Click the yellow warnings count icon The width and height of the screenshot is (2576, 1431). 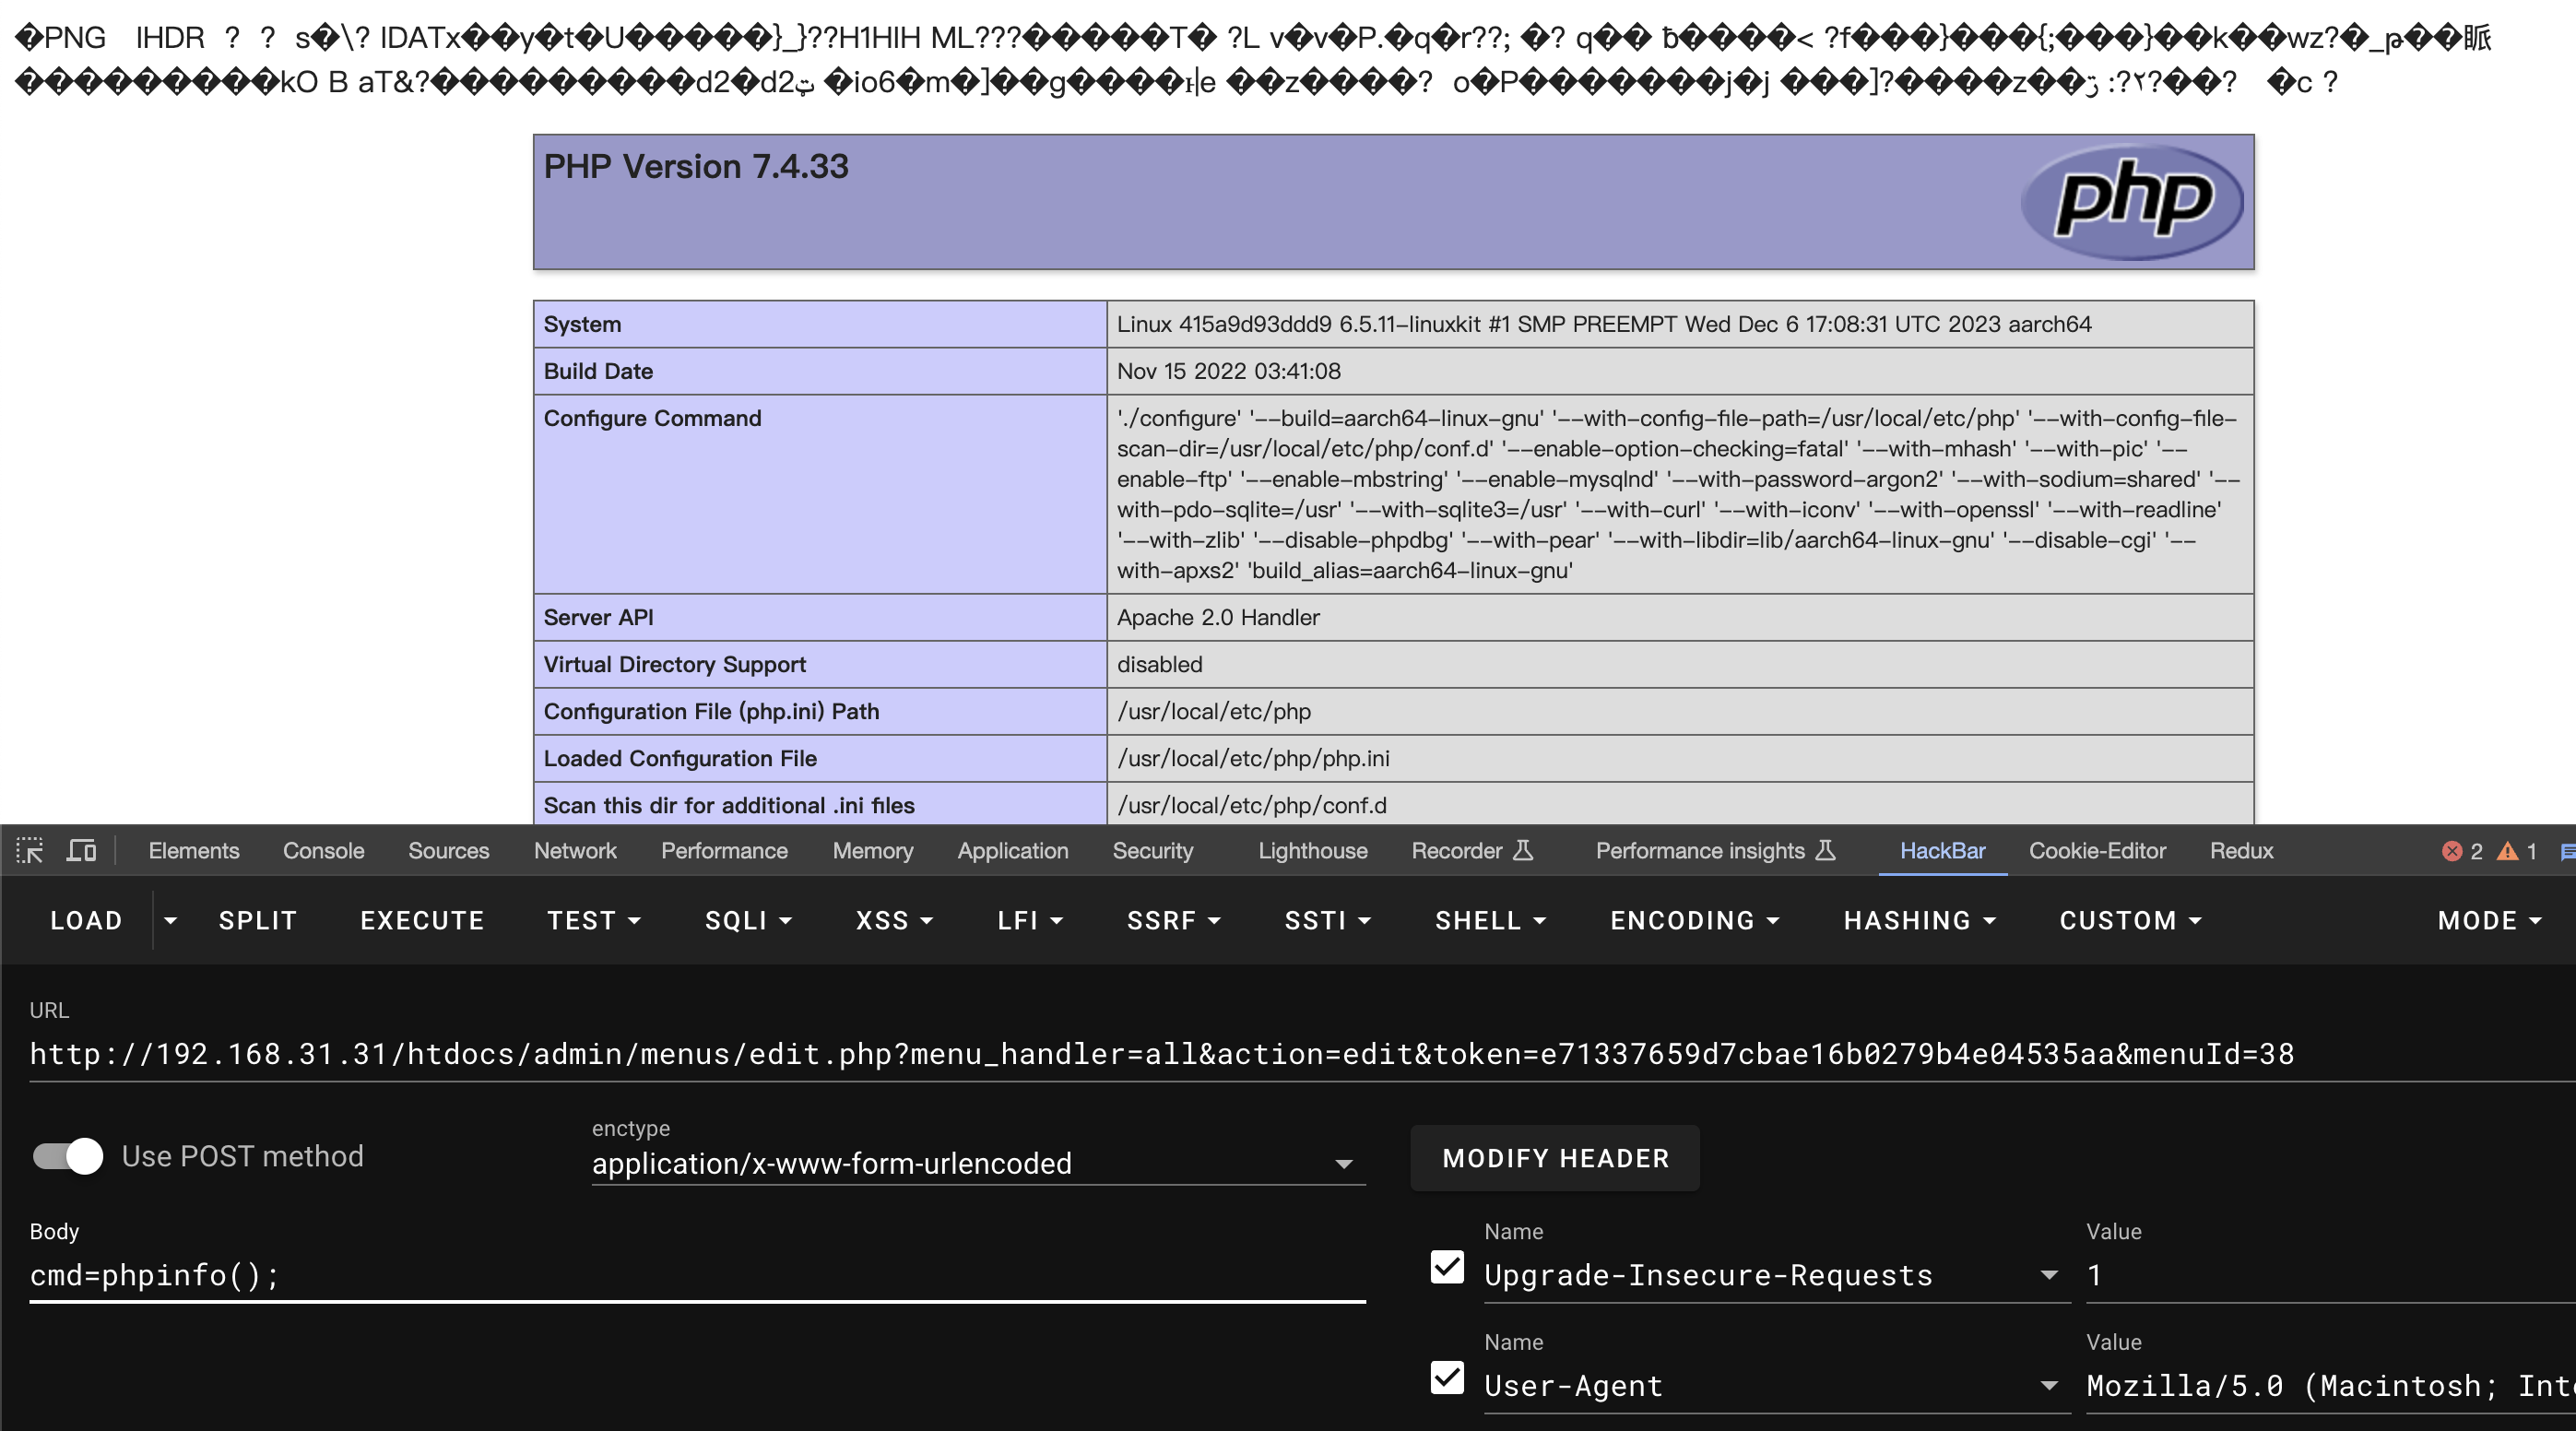2507,851
